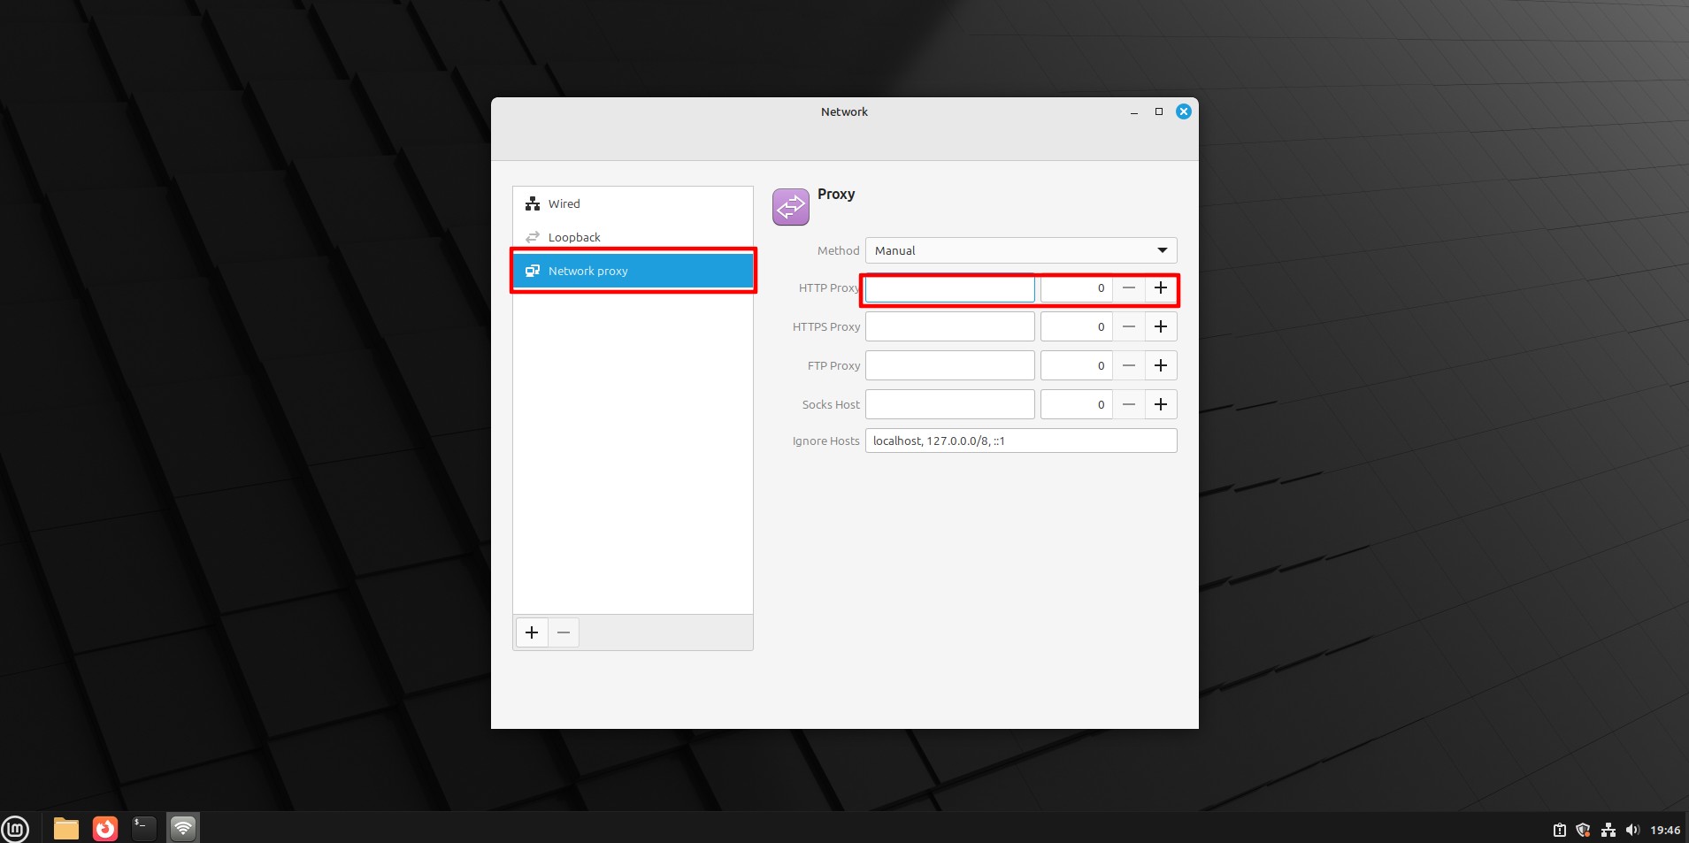Increase the HTTP Proxy port value
1689x843 pixels.
1160,288
